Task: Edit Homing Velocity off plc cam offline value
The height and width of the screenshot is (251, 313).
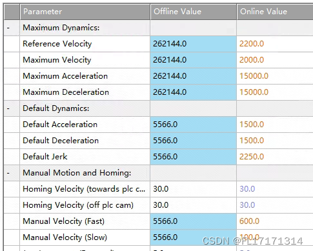Action: pyautogui.click(x=194, y=205)
